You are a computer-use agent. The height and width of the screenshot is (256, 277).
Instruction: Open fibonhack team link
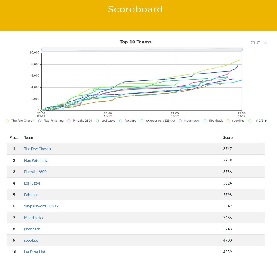pos(32,229)
